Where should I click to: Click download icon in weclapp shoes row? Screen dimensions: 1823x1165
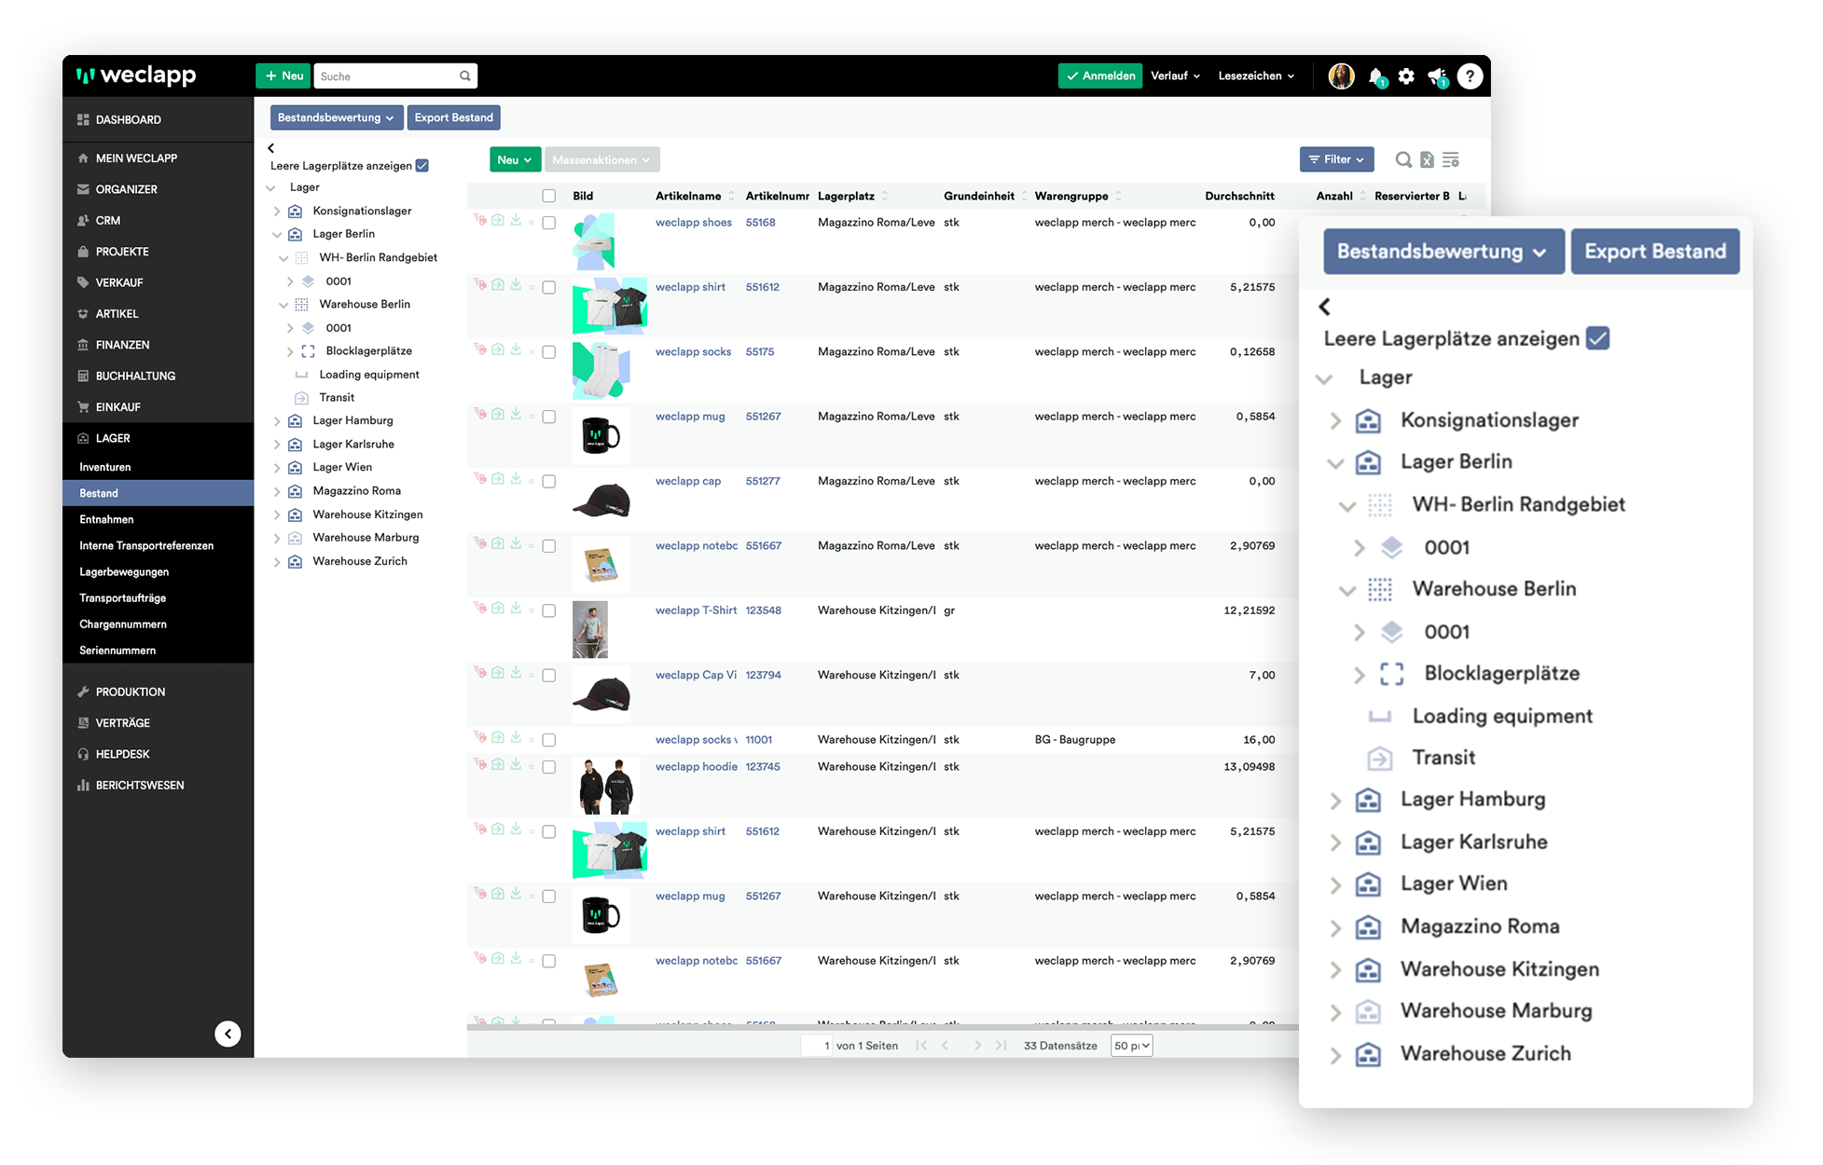[x=516, y=220]
